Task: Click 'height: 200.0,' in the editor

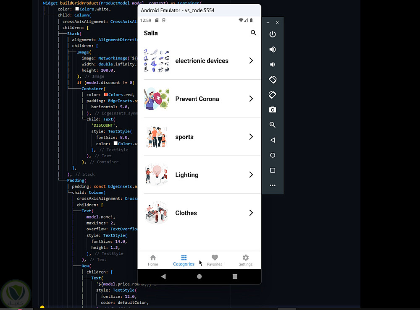Action: [98, 70]
